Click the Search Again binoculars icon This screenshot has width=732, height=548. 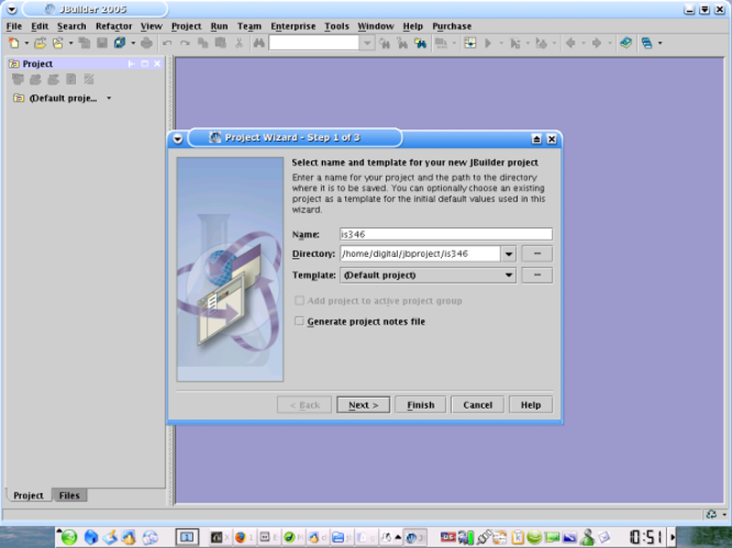[385, 43]
